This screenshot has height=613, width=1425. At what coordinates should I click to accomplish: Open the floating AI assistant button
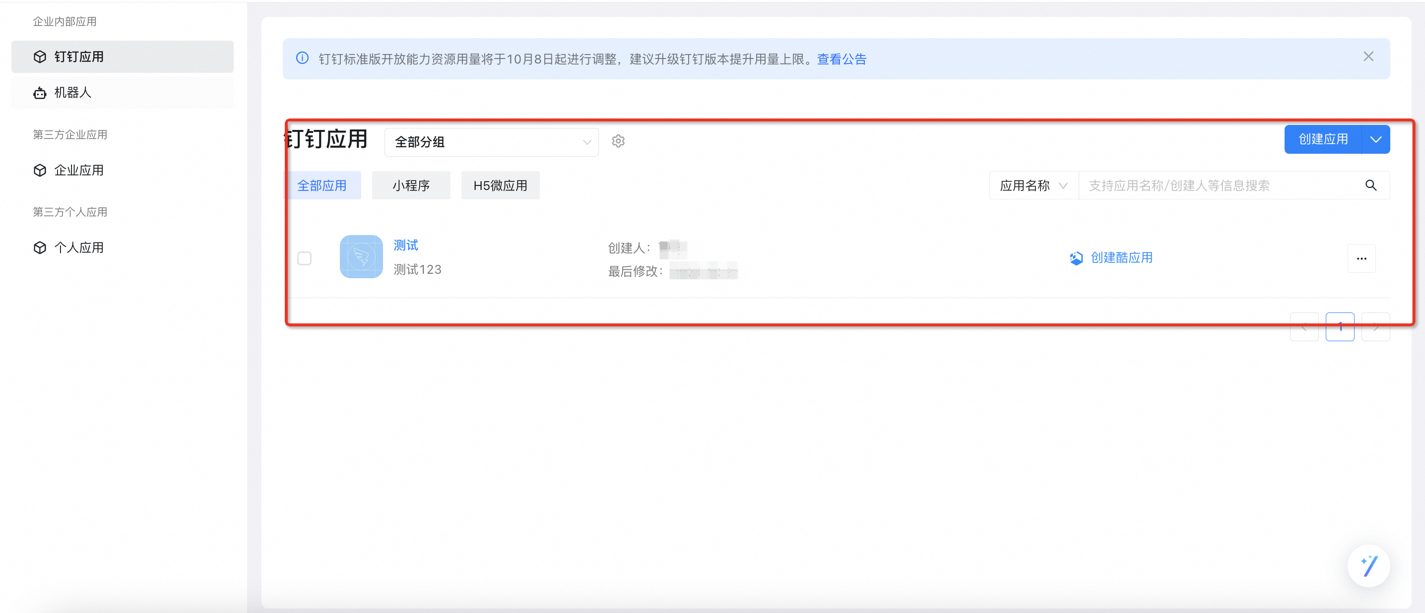1368,565
